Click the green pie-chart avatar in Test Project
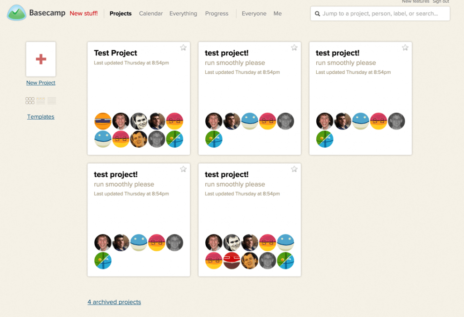The height and width of the screenshot is (317, 464). click(174, 139)
